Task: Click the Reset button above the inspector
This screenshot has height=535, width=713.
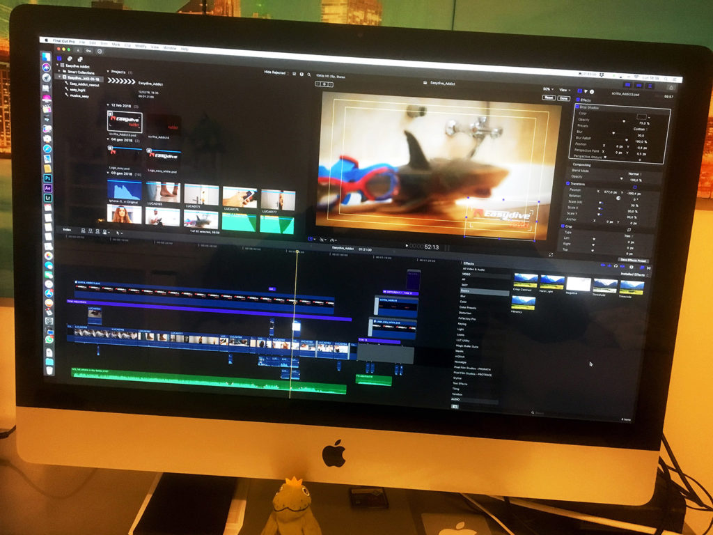Action: (x=548, y=98)
